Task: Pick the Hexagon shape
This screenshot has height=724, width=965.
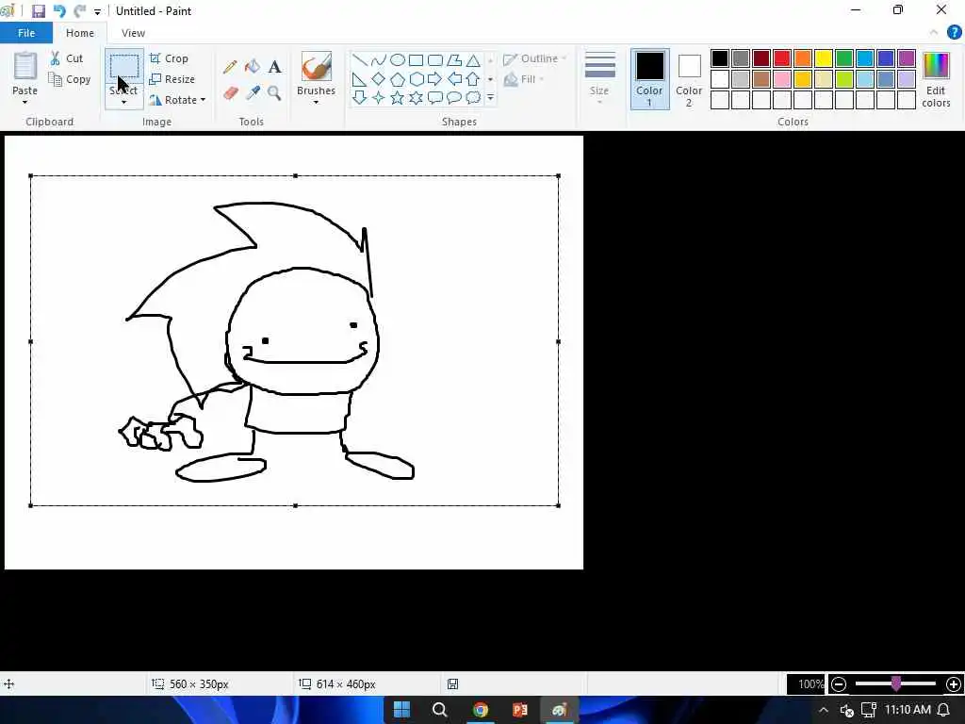Action: tap(416, 79)
